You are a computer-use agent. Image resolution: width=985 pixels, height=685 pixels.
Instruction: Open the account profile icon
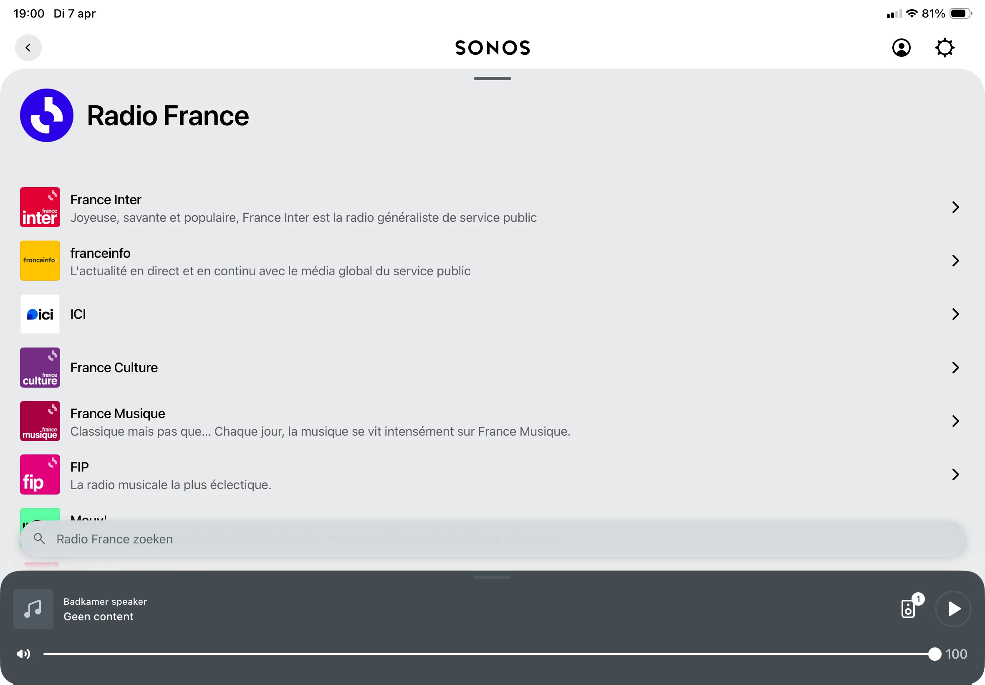[x=901, y=48]
